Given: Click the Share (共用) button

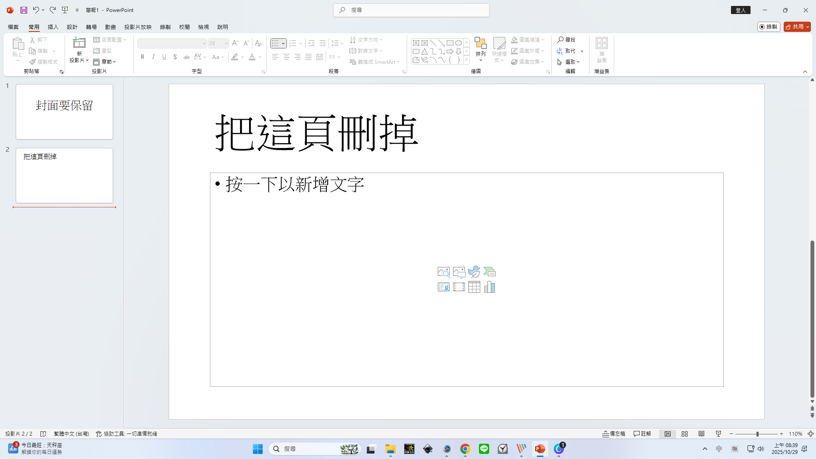Looking at the screenshot, I should [x=794, y=27].
